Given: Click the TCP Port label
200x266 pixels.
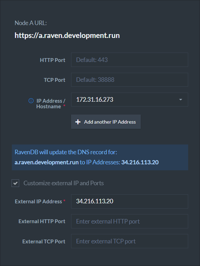Looking at the screenshot, I should click(x=54, y=80).
